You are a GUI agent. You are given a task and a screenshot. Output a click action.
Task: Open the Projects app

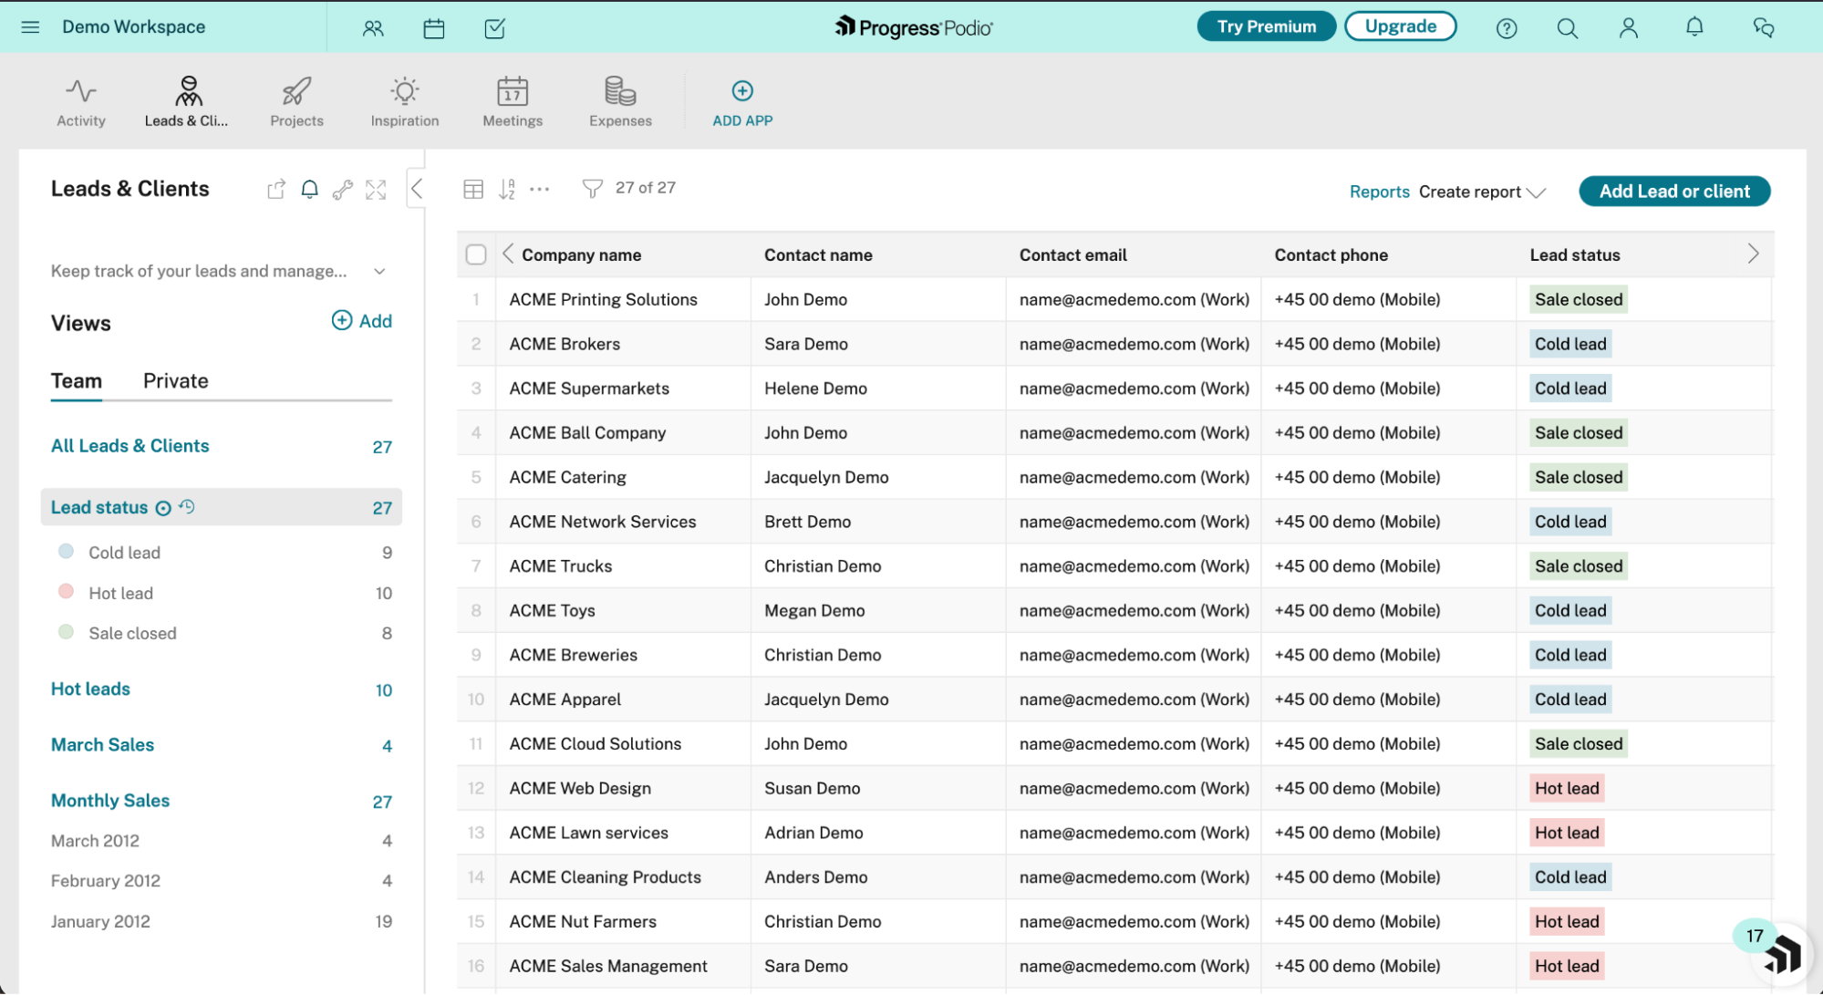point(296,102)
